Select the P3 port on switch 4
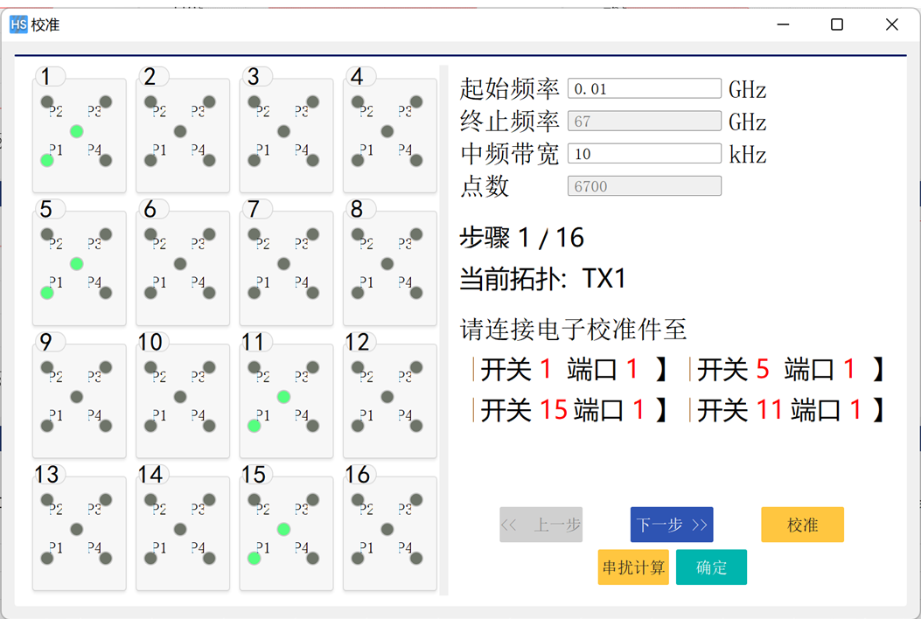This screenshot has width=921, height=619. [416, 101]
